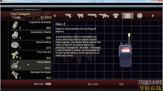
Task: Open the submachine gun category
Action: coord(80,16)
